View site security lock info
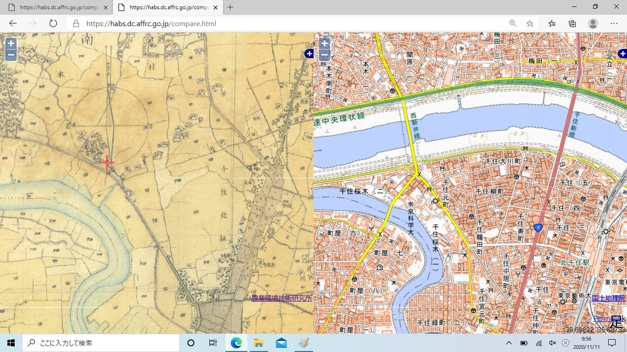Image resolution: width=627 pixels, height=352 pixels. pyautogui.click(x=76, y=23)
